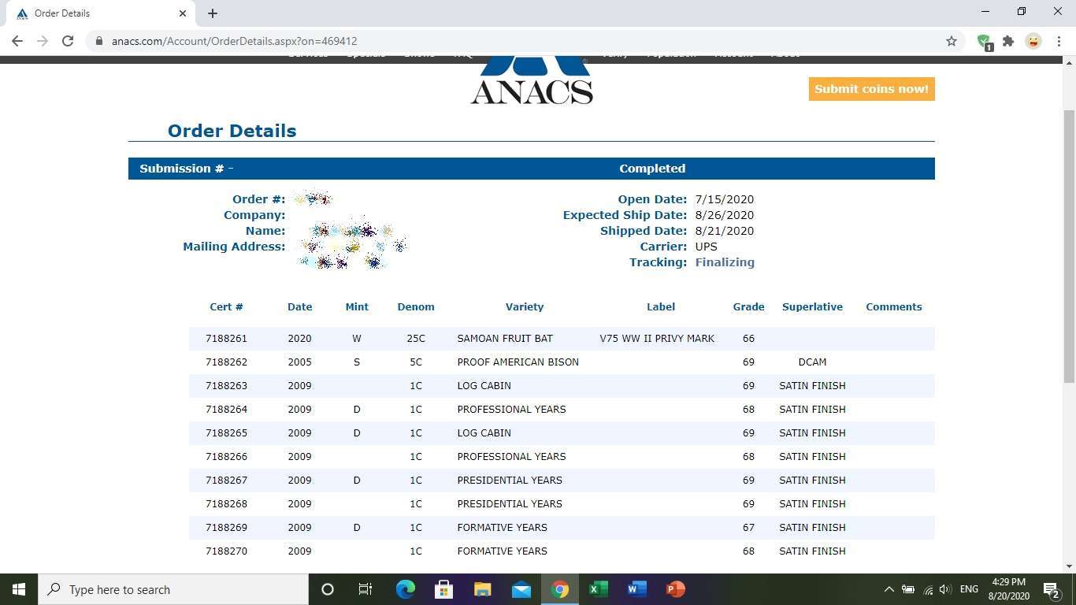Select cert number 7188264
The height and width of the screenshot is (605, 1076).
[x=226, y=410]
